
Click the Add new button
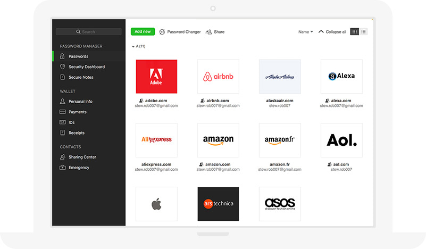coord(143,31)
